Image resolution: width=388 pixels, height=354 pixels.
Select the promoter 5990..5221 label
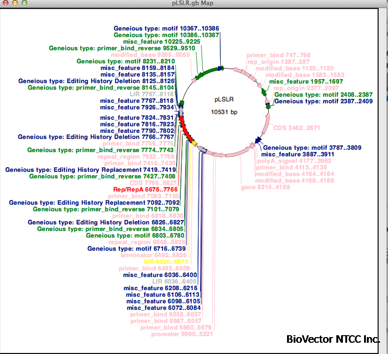click(x=182, y=334)
